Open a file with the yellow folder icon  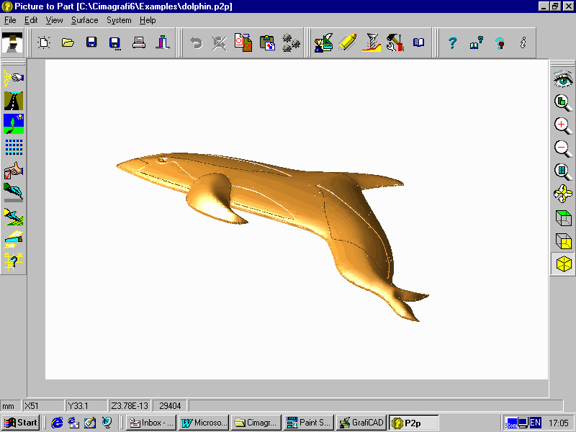68,42
